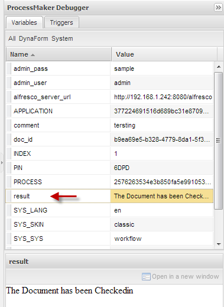This screenshot has height=307, width=224.
Task: Select the comment variable row
Action: pyautogui.click(x=109, y=125)
